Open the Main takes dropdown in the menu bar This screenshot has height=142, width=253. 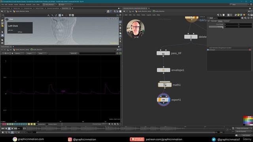[239, 4]
